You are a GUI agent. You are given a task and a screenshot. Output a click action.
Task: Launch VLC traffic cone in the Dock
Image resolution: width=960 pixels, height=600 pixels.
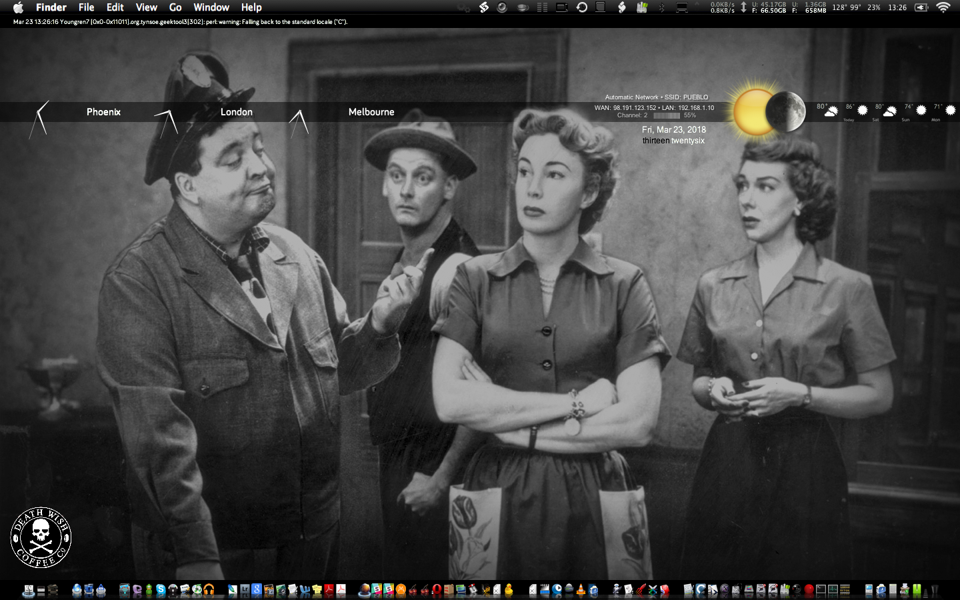pyautogui.click(x=580, y=590)
